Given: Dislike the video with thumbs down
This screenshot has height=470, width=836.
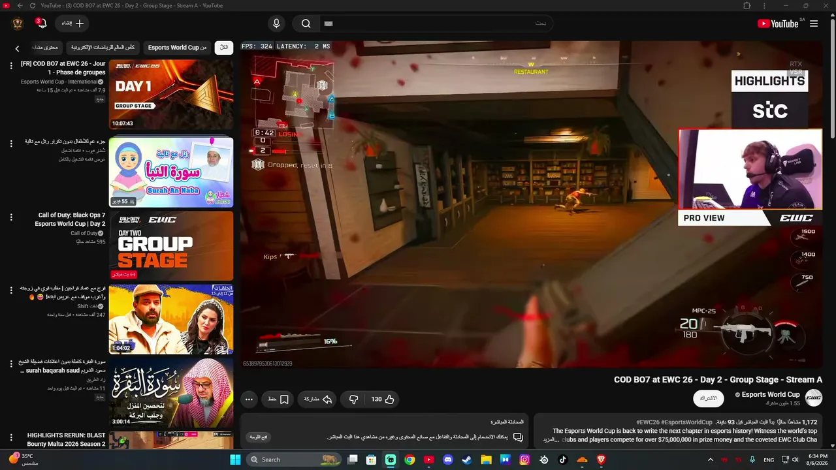Looking at the screenshot, I should pos(353,399).
